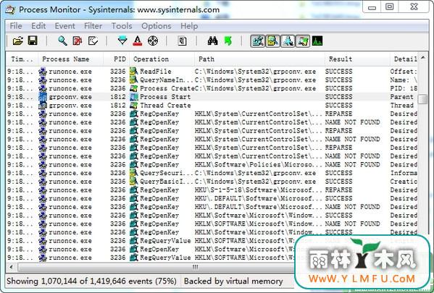Viewport: 434px width, 293px height.
Task: Open the File menu
Action: pos(16,26)
